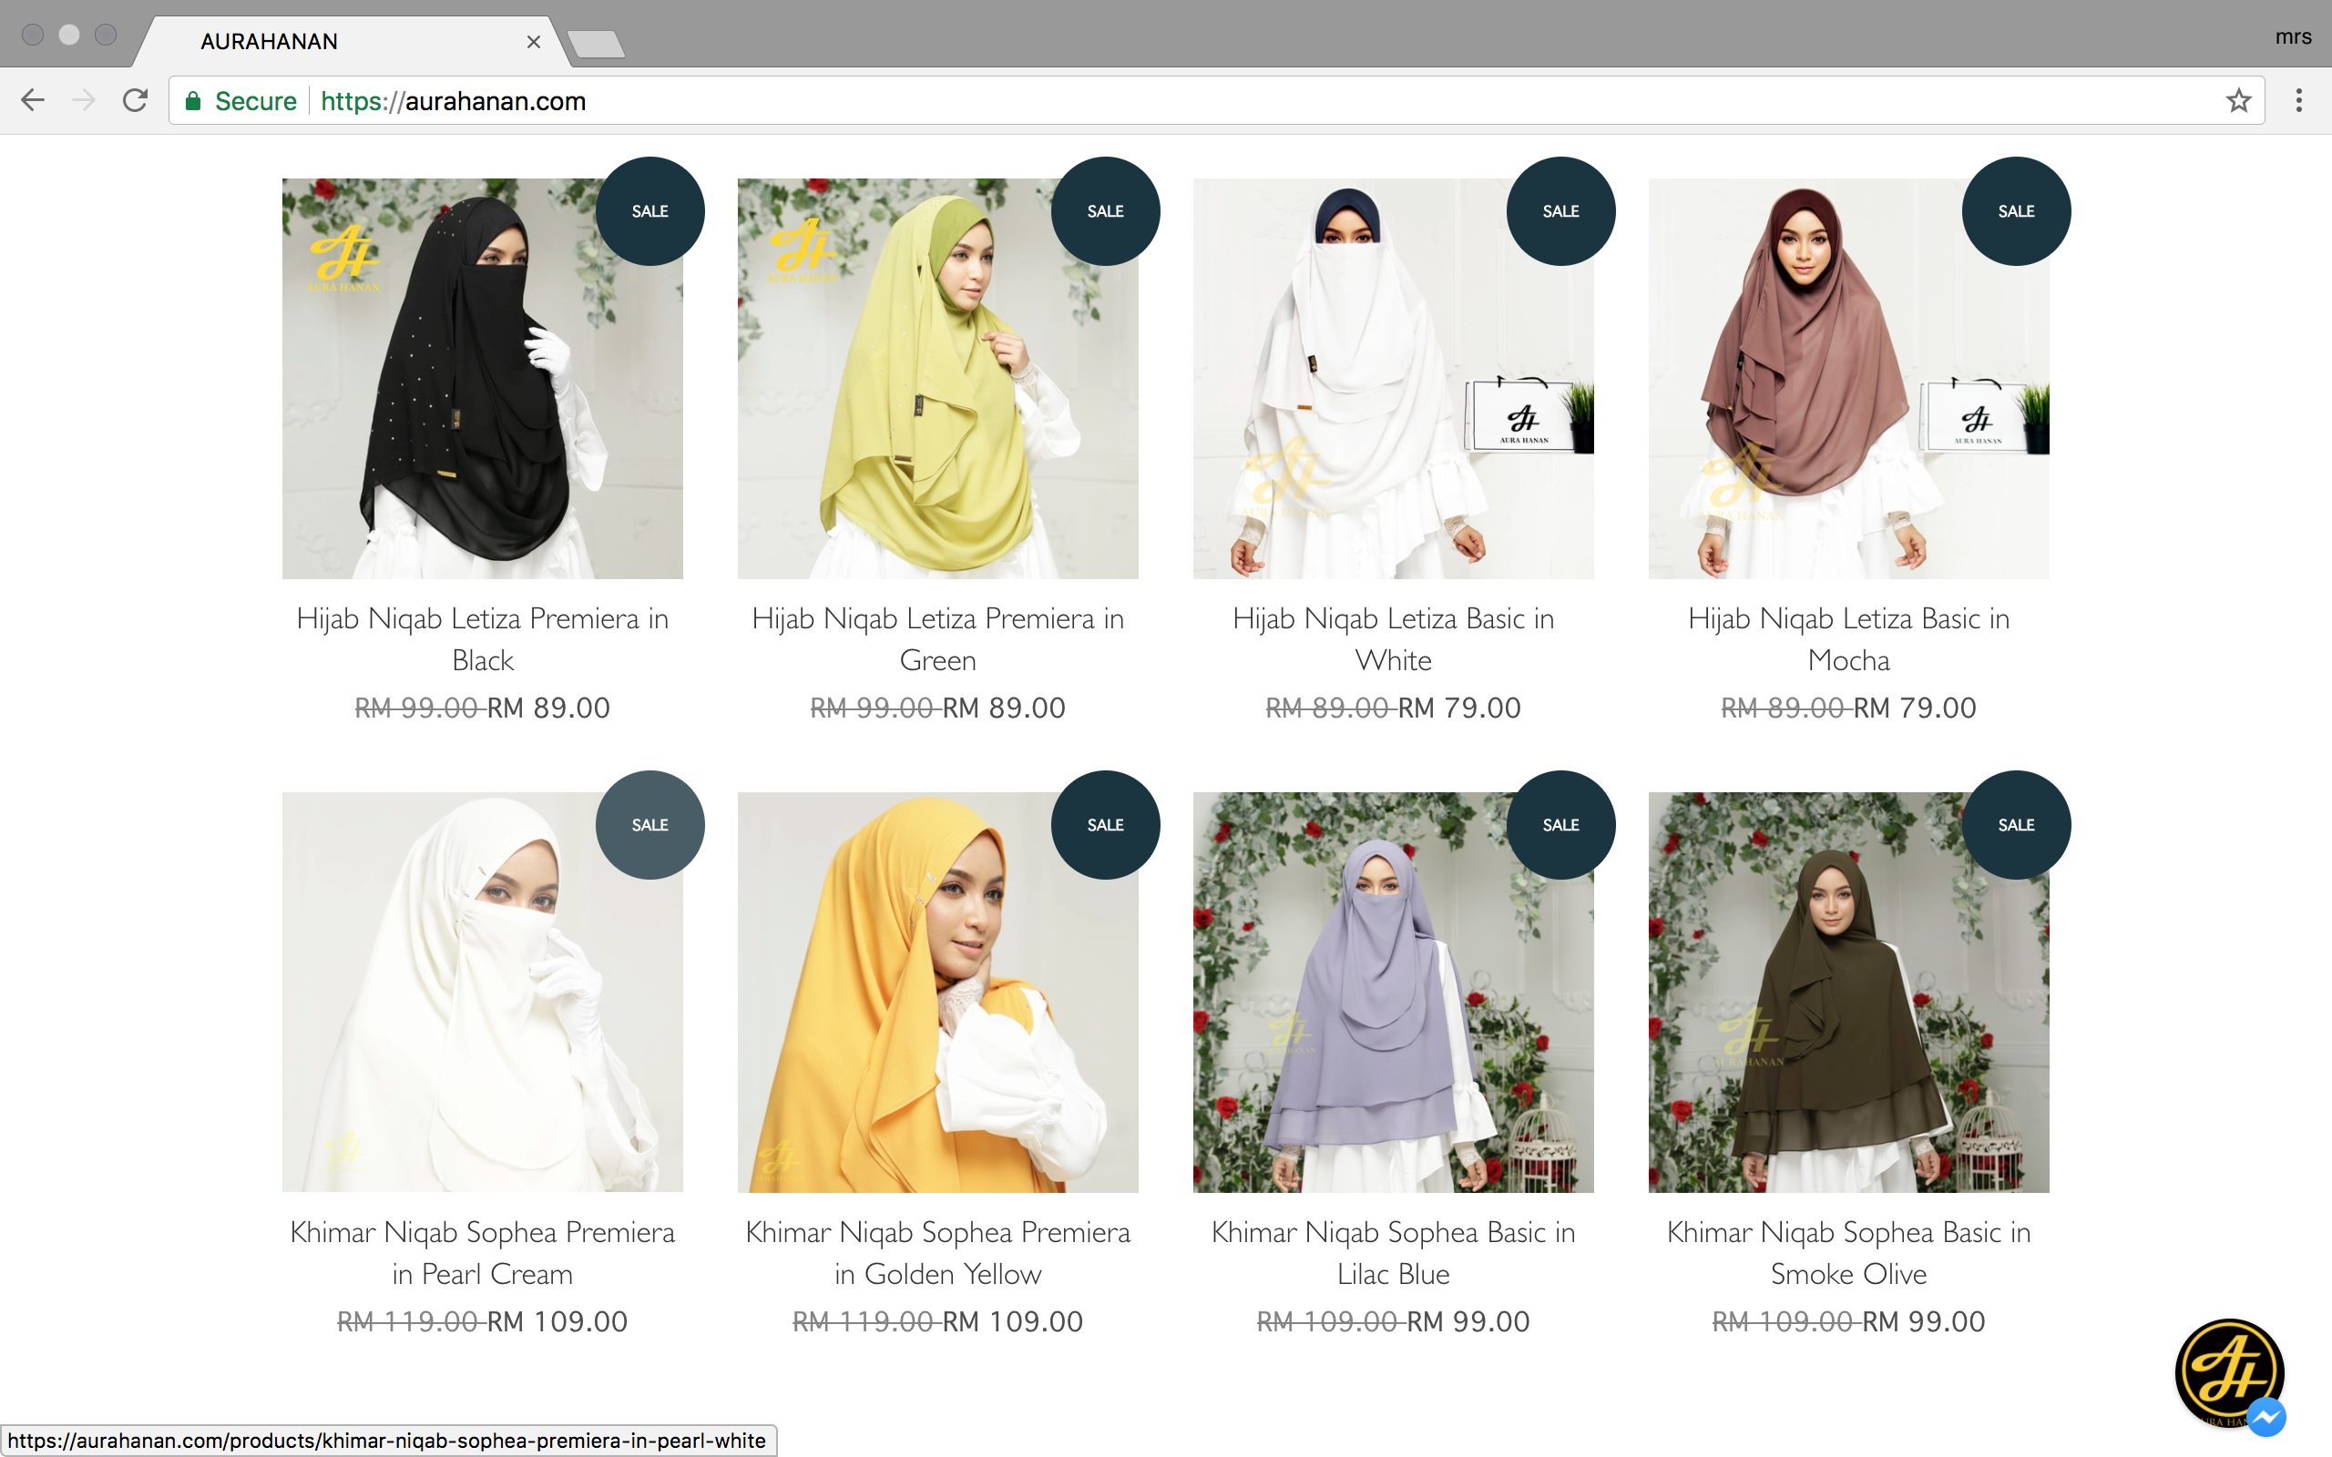Viewport: 2332px width, 1457px height.
Task: Bookmark this page with the star icon
Action: click(x=2238, y=100)
